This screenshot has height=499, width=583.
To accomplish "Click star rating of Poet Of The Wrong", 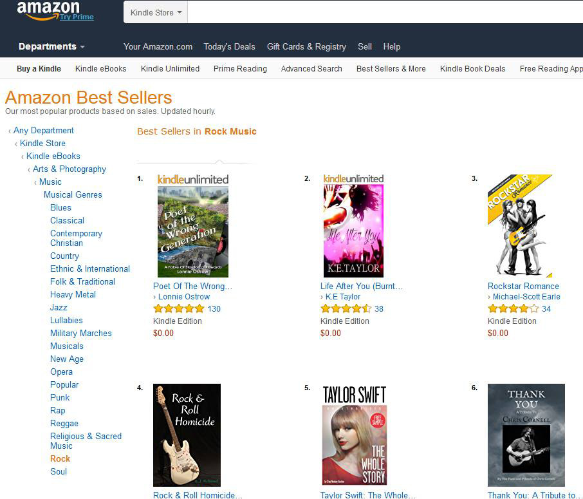I will pyautogui.click(x=179, y=309).
